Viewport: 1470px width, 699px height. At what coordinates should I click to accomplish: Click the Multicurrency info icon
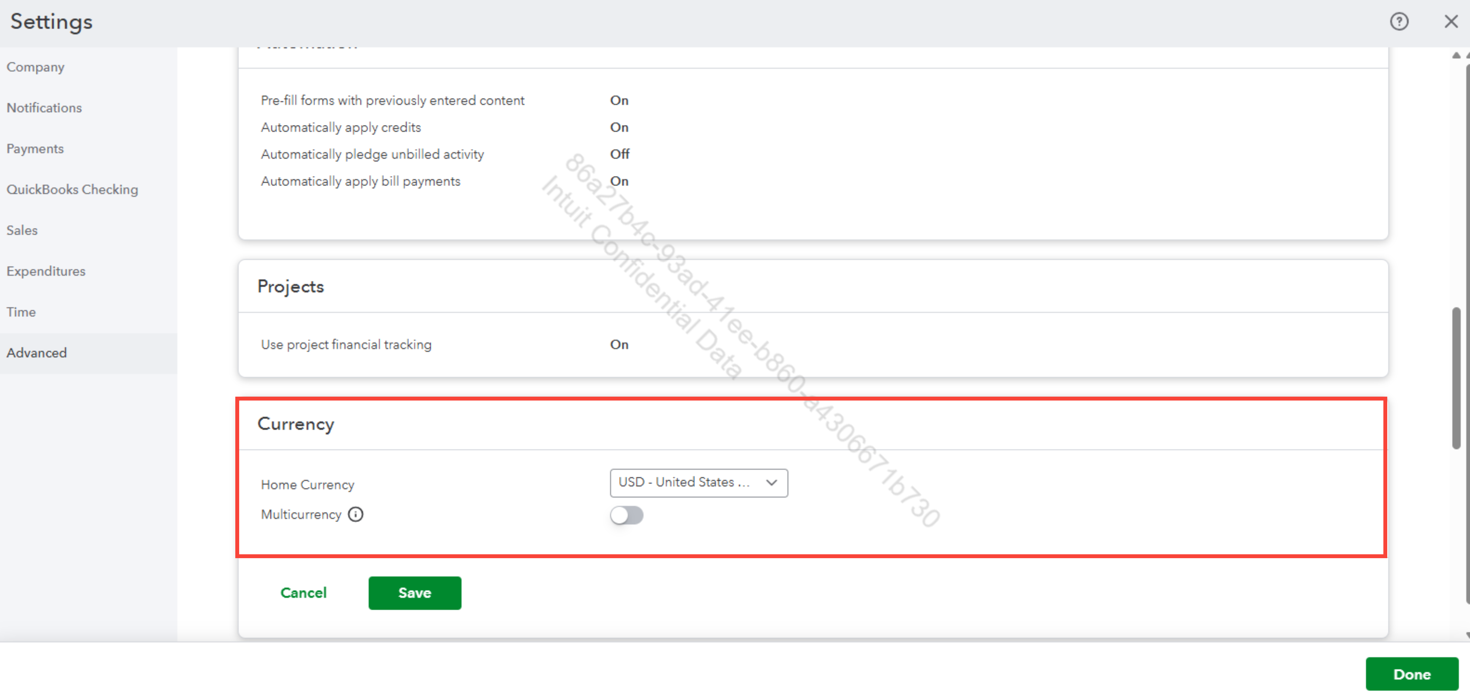pos(356,514)
